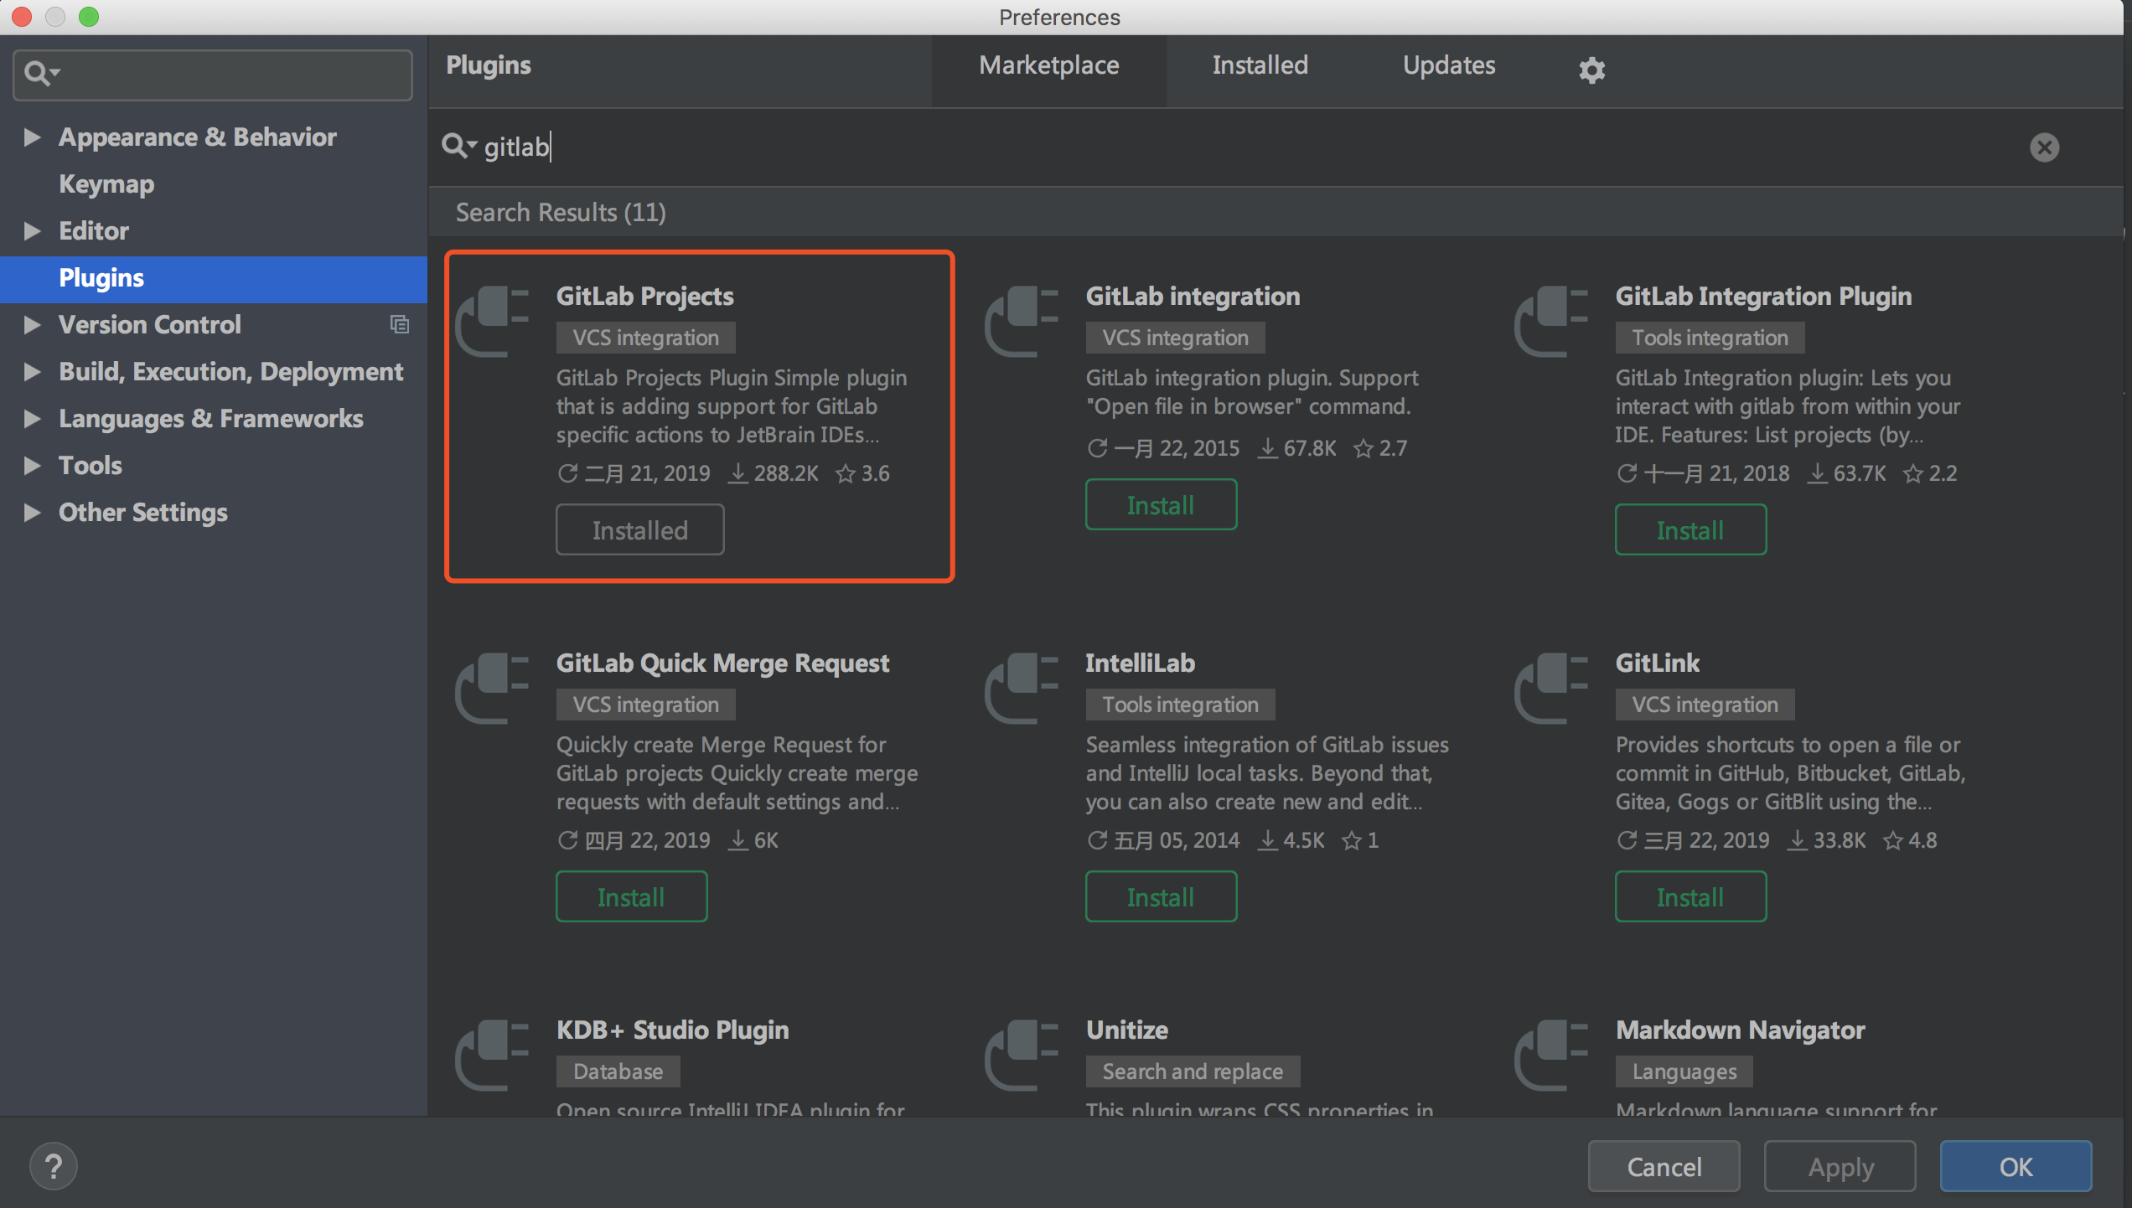Open the GitLab Projects plugin title

coord(644,296)
